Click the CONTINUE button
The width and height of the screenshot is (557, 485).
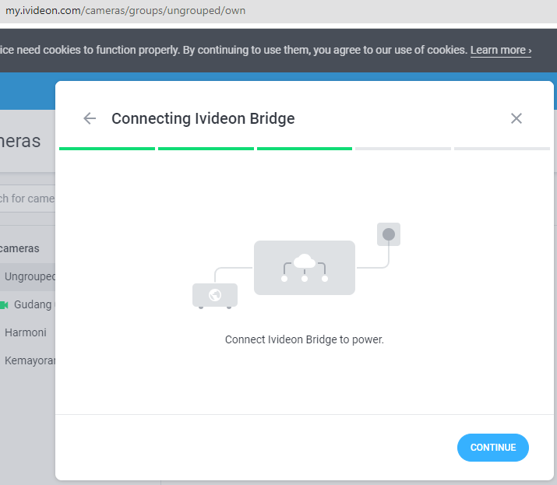coord(492,448)
